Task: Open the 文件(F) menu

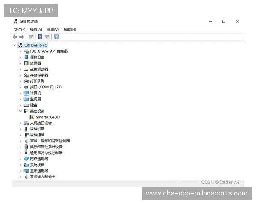Action: pyautogui.click(x=20, y=29)
